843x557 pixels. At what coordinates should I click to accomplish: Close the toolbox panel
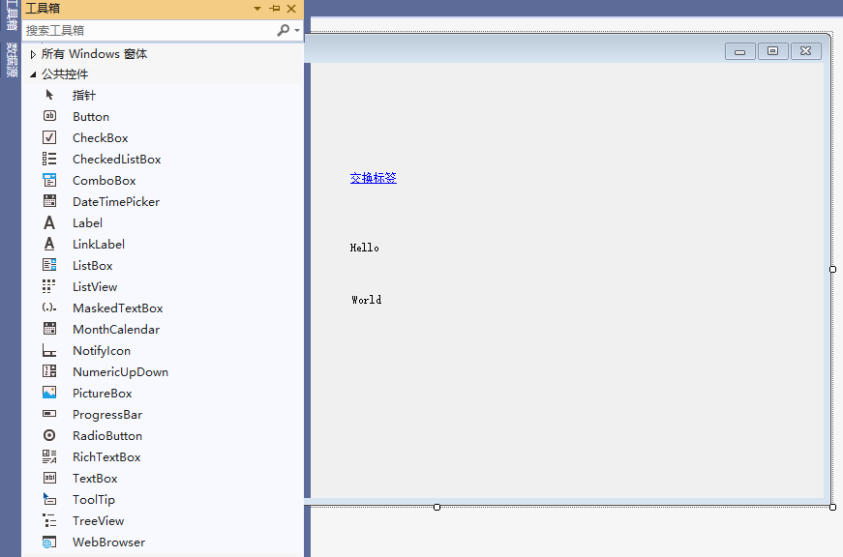click(x=291, y=9)
